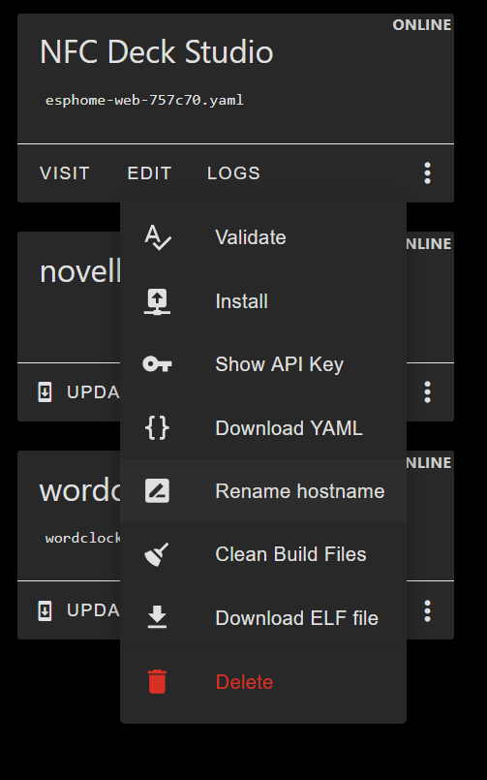Click the key icon for API Key
The width and height of the screenshot is (487, 780).
(x=157, y=364)
